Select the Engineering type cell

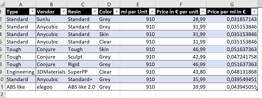pos(21,72)
